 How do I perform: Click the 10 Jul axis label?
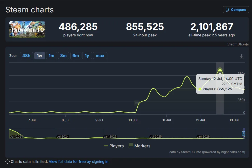pyautogui.click(x=133, y=120)
